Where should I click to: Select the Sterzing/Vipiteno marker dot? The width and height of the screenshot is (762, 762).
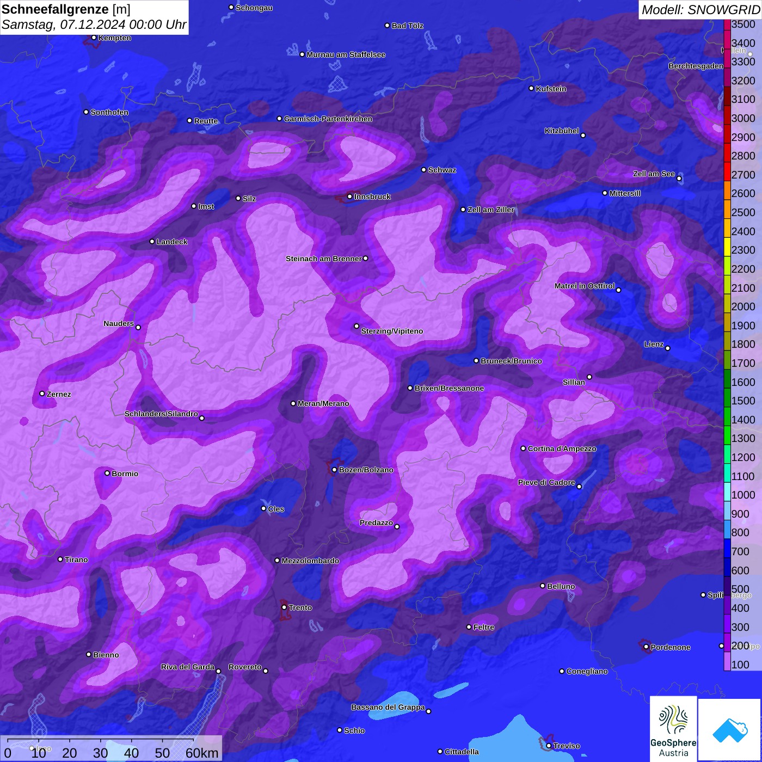click(357, 326)
